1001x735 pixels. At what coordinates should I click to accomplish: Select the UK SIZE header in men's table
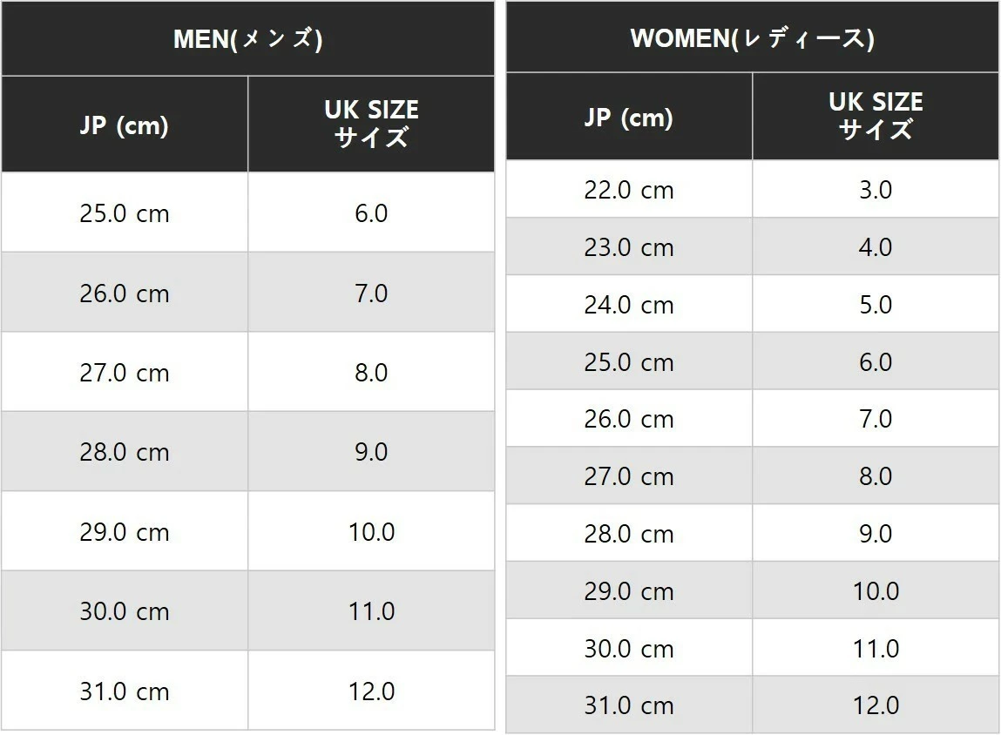371,124
